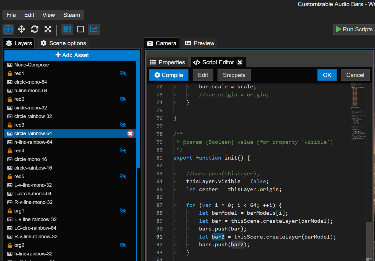Viewport: 375px width, 261px height.
Task: Select the h-line-mono-64 layer
Action: tap(70, 91)
